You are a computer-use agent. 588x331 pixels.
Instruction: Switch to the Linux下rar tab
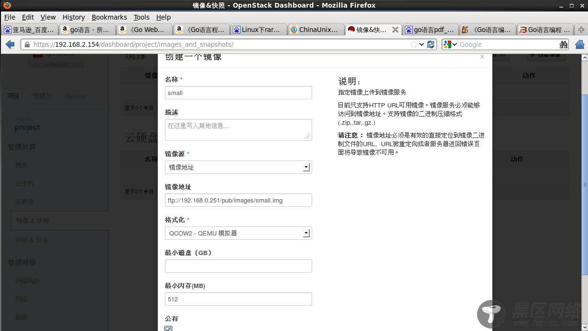coord(259,30)
